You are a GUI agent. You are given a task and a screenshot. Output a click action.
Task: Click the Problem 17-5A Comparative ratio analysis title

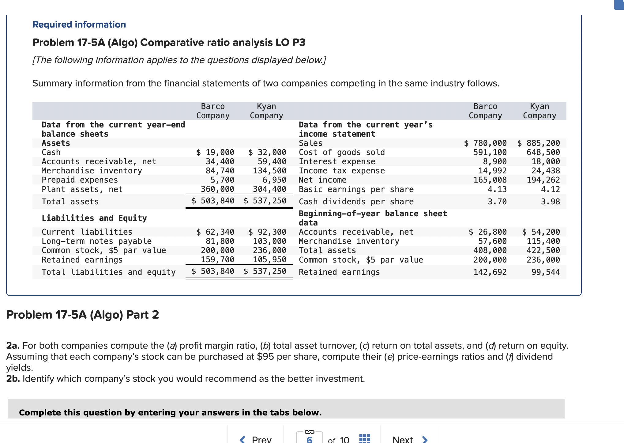pos(169,42)
